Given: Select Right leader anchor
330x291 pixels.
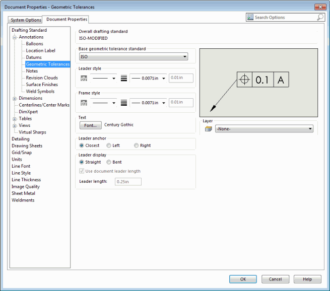Looking at the screenshot, I should (136, 146).
